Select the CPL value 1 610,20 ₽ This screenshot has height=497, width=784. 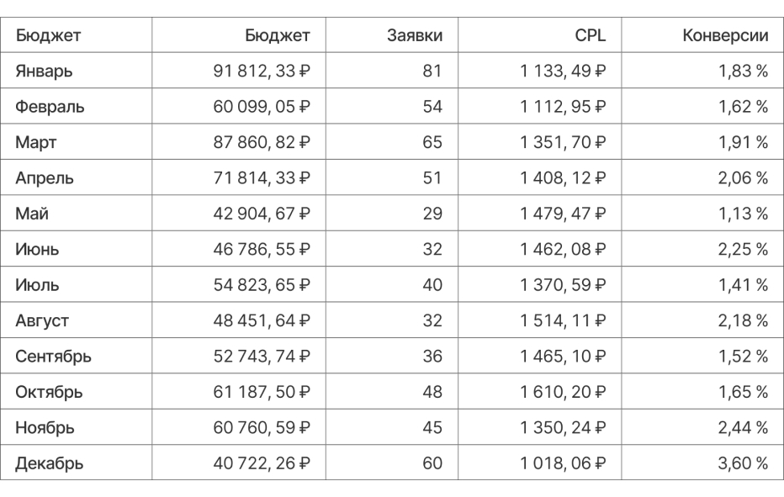[x=564, y=392]
